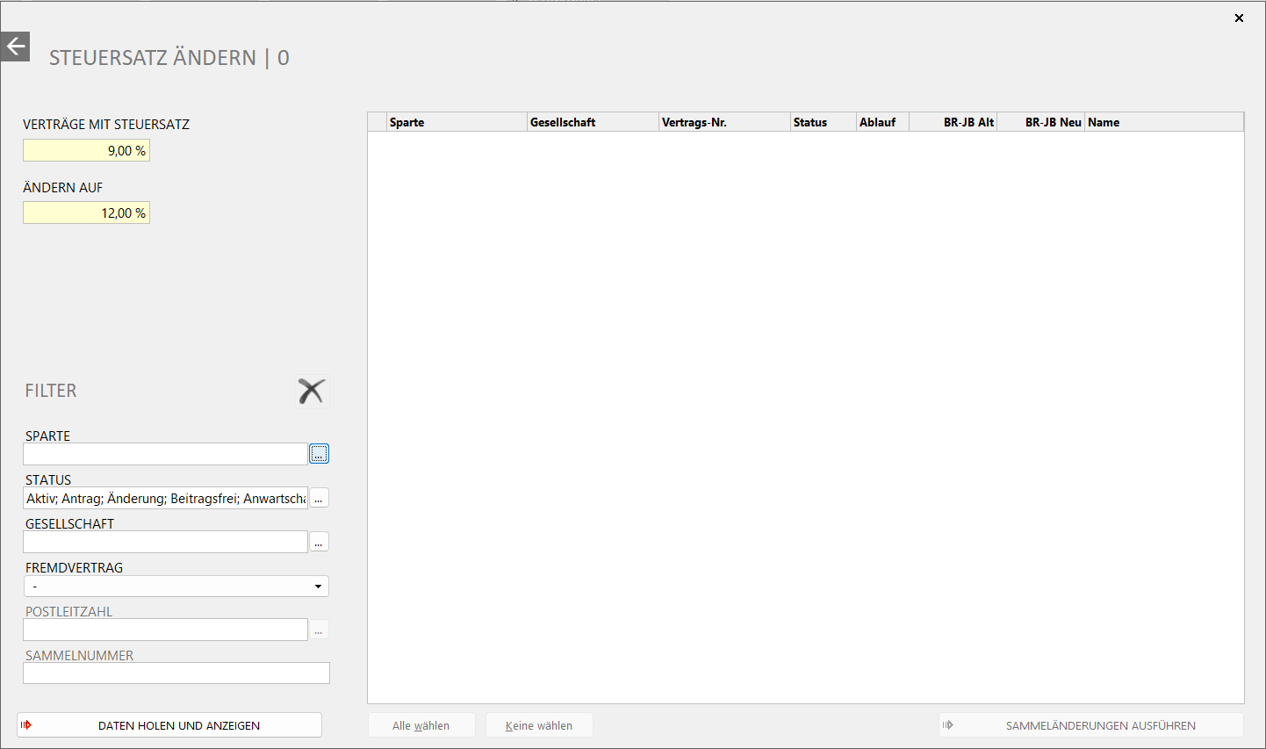Open Status selection ellipsis button
Screen dimensions: 1266x749
click(x=319, y=499)
